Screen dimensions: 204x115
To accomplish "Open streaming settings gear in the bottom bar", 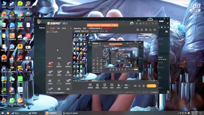I will [143, 86].
